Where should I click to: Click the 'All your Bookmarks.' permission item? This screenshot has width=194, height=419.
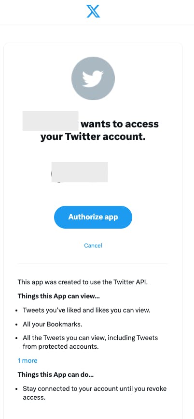[x=53, y=324]
